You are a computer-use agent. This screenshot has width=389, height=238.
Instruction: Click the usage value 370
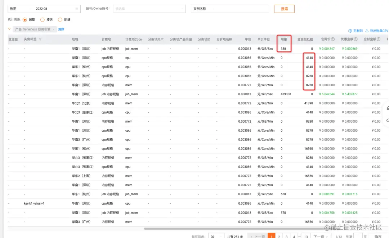coord(283,213)
